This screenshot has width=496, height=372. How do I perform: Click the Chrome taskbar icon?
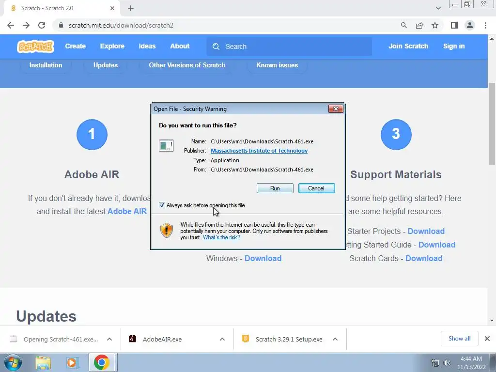pos(101,362)
